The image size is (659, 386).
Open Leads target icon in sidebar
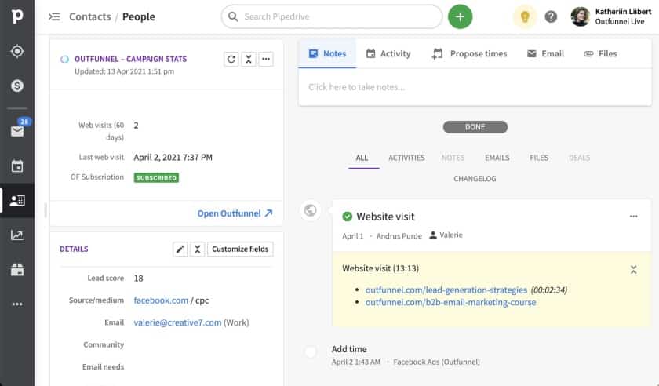17,51
